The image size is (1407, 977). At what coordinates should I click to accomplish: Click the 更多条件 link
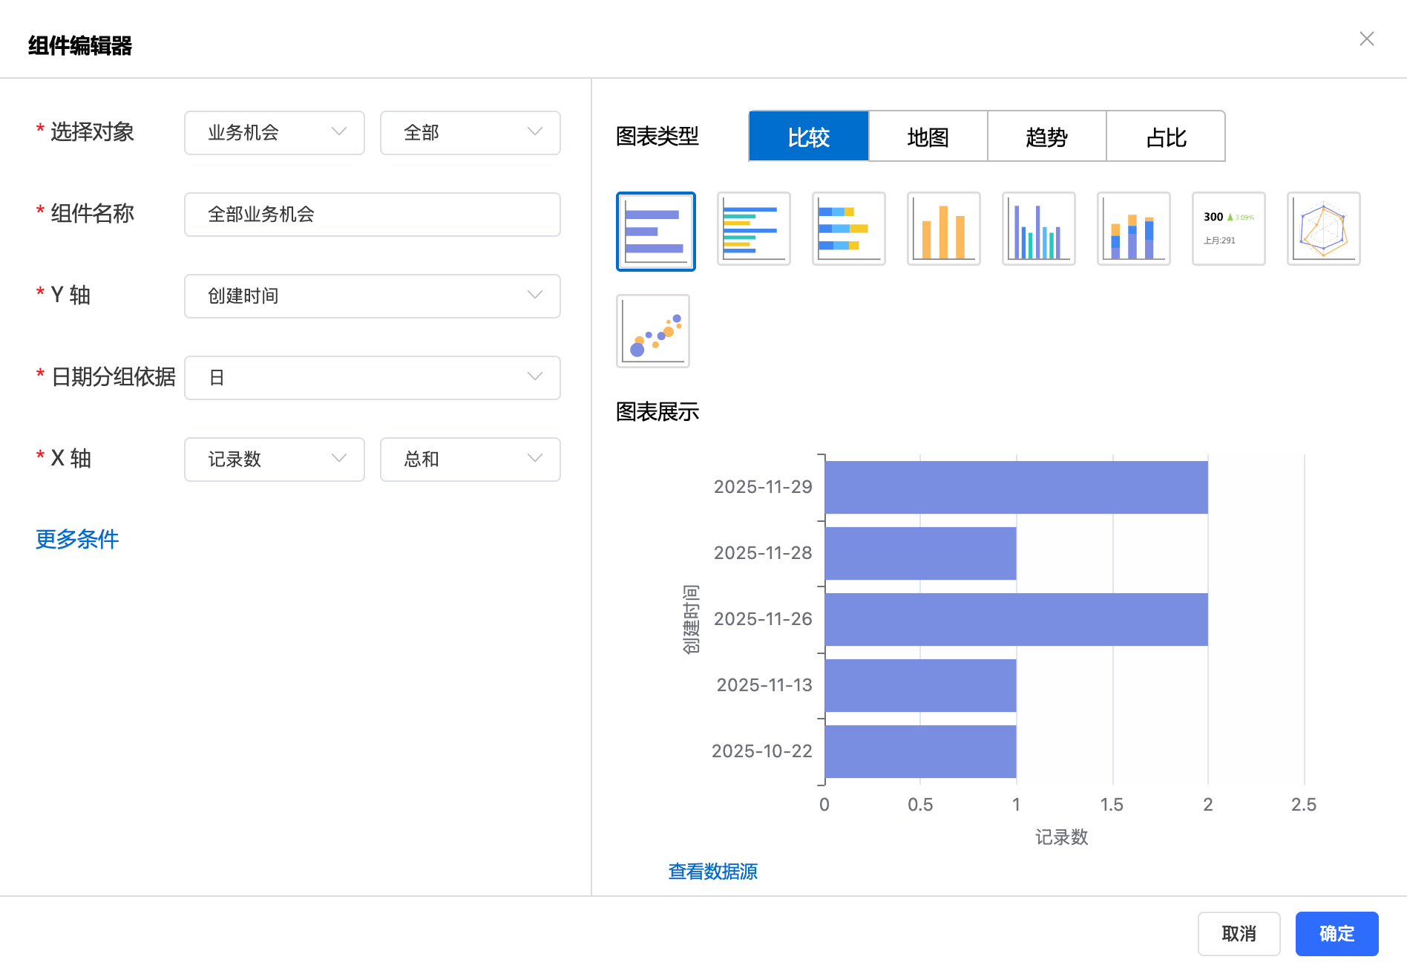click(77, 539)
